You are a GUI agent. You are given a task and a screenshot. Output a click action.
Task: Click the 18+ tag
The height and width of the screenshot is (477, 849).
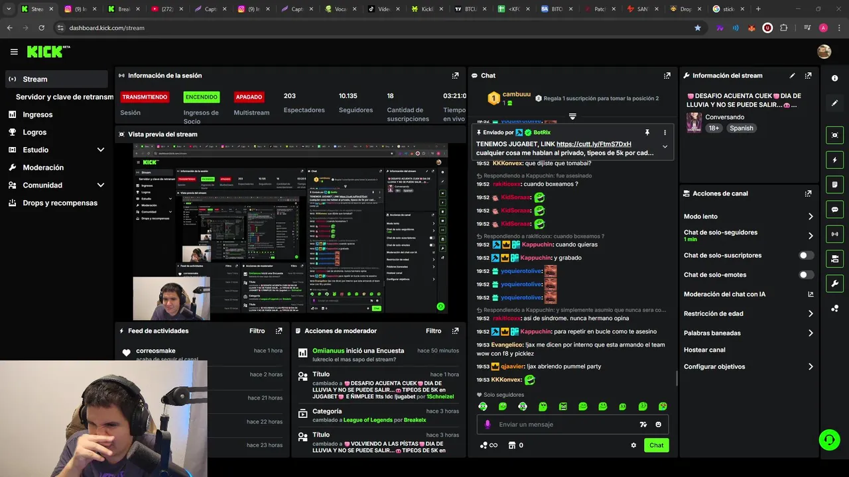(714, 128)
